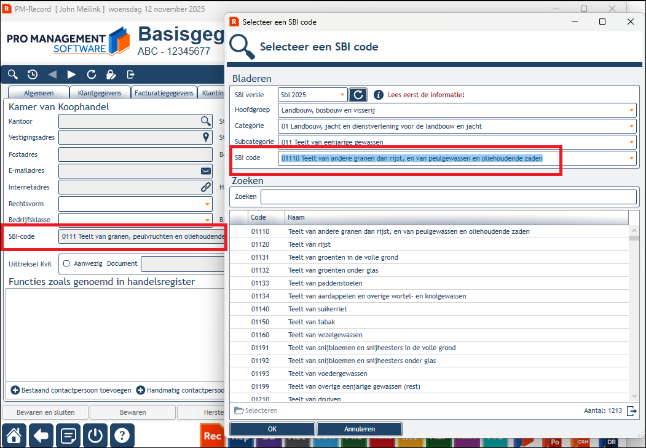The image size is (646, 448).
Task: Toggle the Aanwezig checkbox
Action: pyautogui.click(x=66, y=263)
